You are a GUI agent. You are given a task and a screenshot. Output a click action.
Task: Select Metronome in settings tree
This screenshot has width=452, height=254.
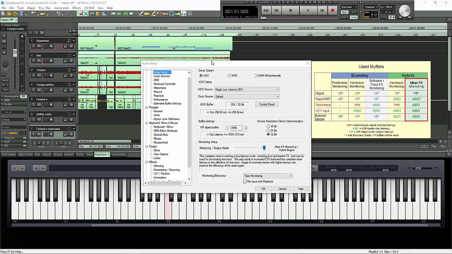point(160,88)
